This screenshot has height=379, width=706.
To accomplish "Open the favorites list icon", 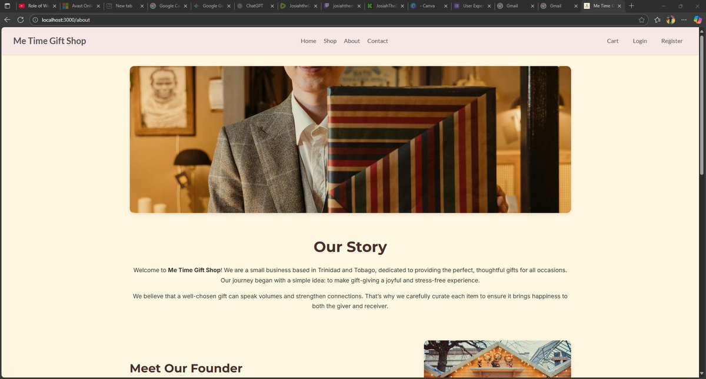I will [657, 19].
